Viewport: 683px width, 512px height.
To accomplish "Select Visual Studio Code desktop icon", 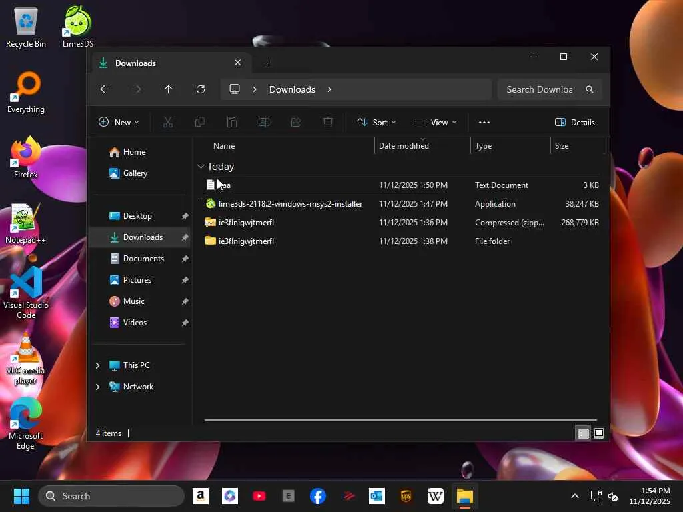I will [26, 293].
